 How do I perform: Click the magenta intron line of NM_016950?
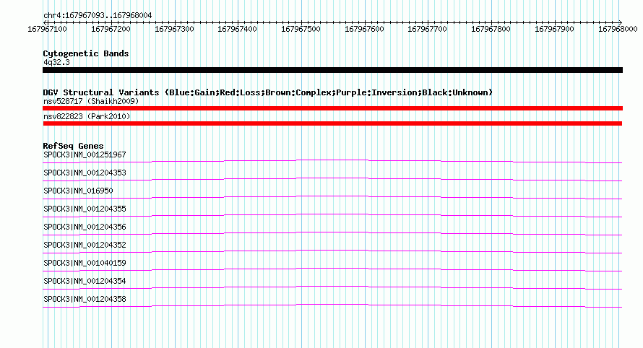point(332,196)
